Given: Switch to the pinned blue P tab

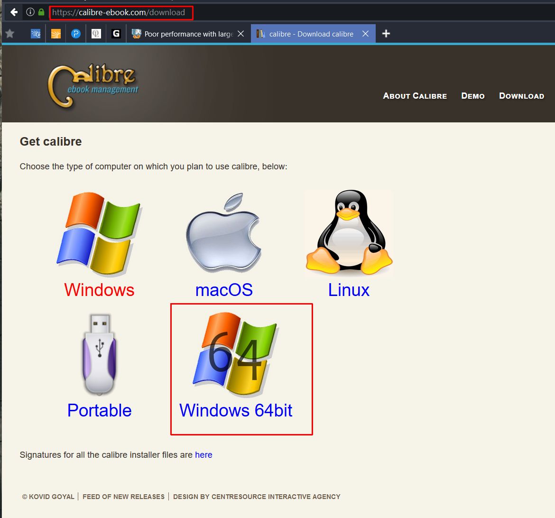Looking at the screenshot, I should click(x=76, y=34).
